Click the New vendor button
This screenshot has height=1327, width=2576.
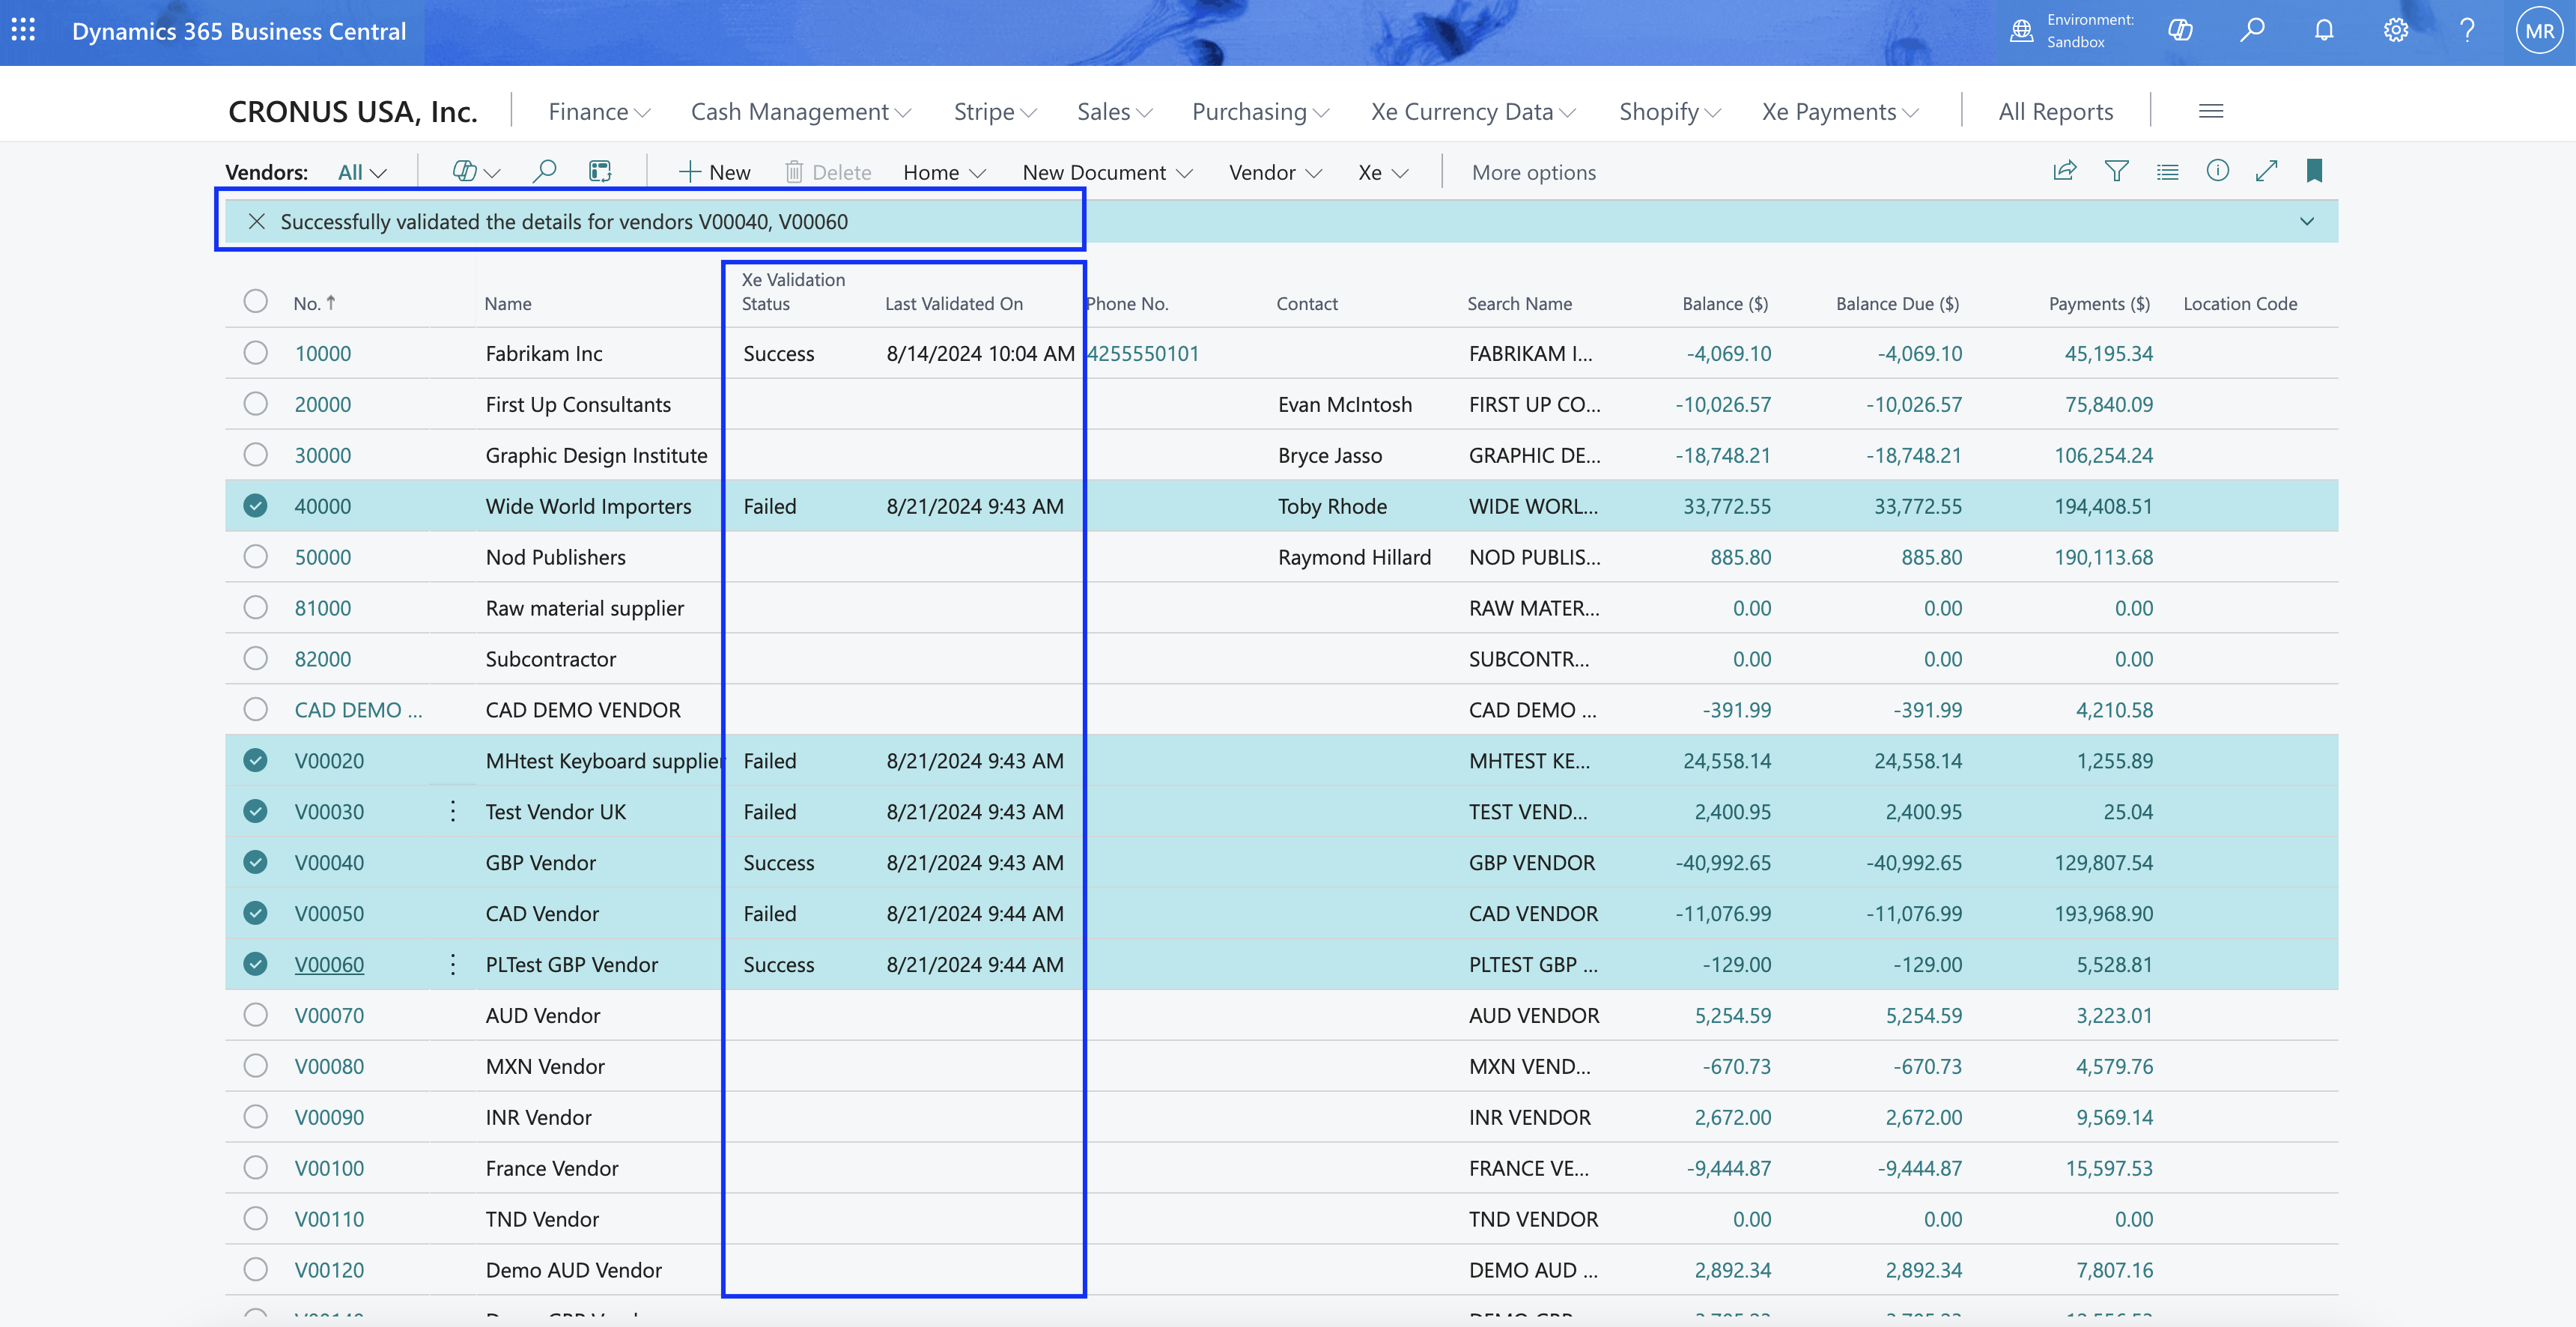[714, 173]
